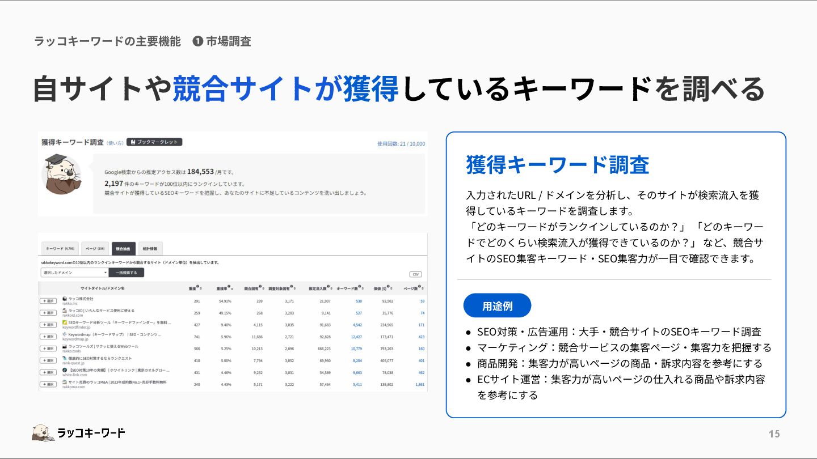Screen dimensions: 817x459
Task: Click the rakkoid.com domain text
Action: click(73, 315)
